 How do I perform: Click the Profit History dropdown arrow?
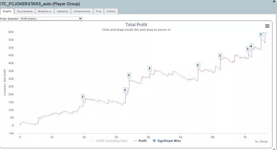coord(80,19)
